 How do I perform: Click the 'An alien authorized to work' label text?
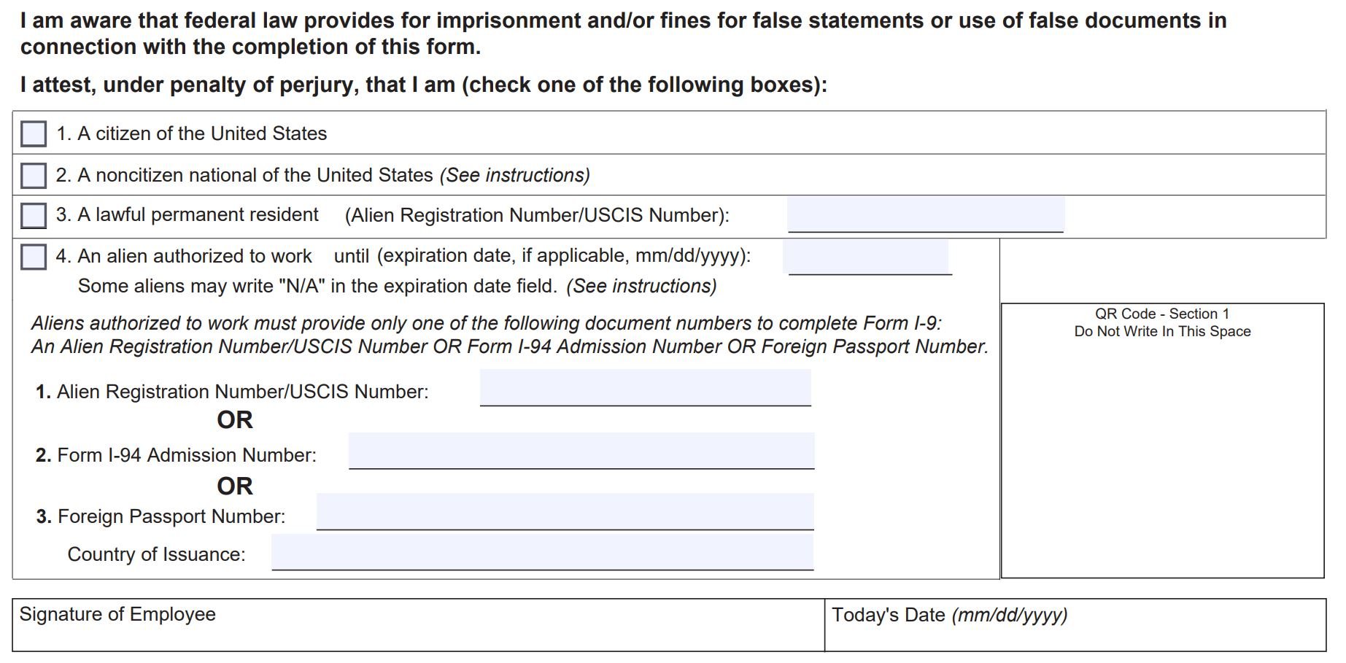[x=184, y=256]
